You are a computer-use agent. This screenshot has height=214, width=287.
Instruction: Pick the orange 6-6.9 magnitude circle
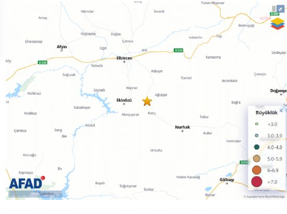[257, 170]
